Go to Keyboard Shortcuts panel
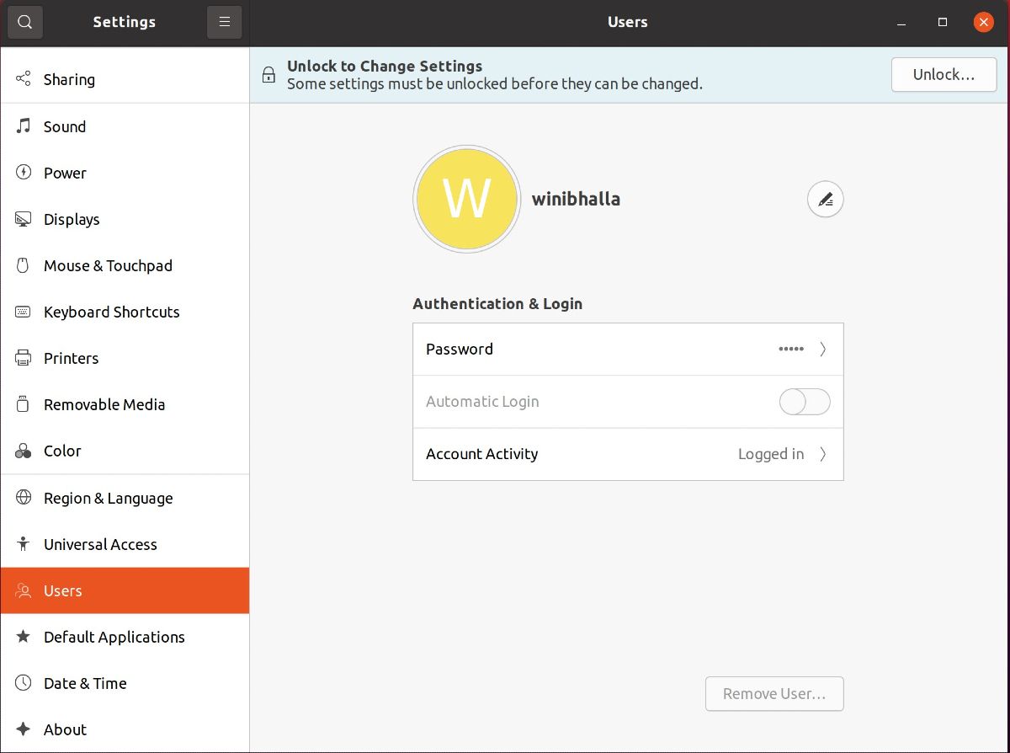The width and height of the screenshot is (1010, 753). [111, 312]
